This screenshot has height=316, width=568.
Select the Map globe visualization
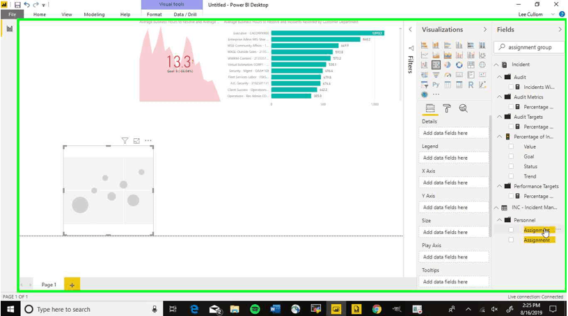(482, 65)
